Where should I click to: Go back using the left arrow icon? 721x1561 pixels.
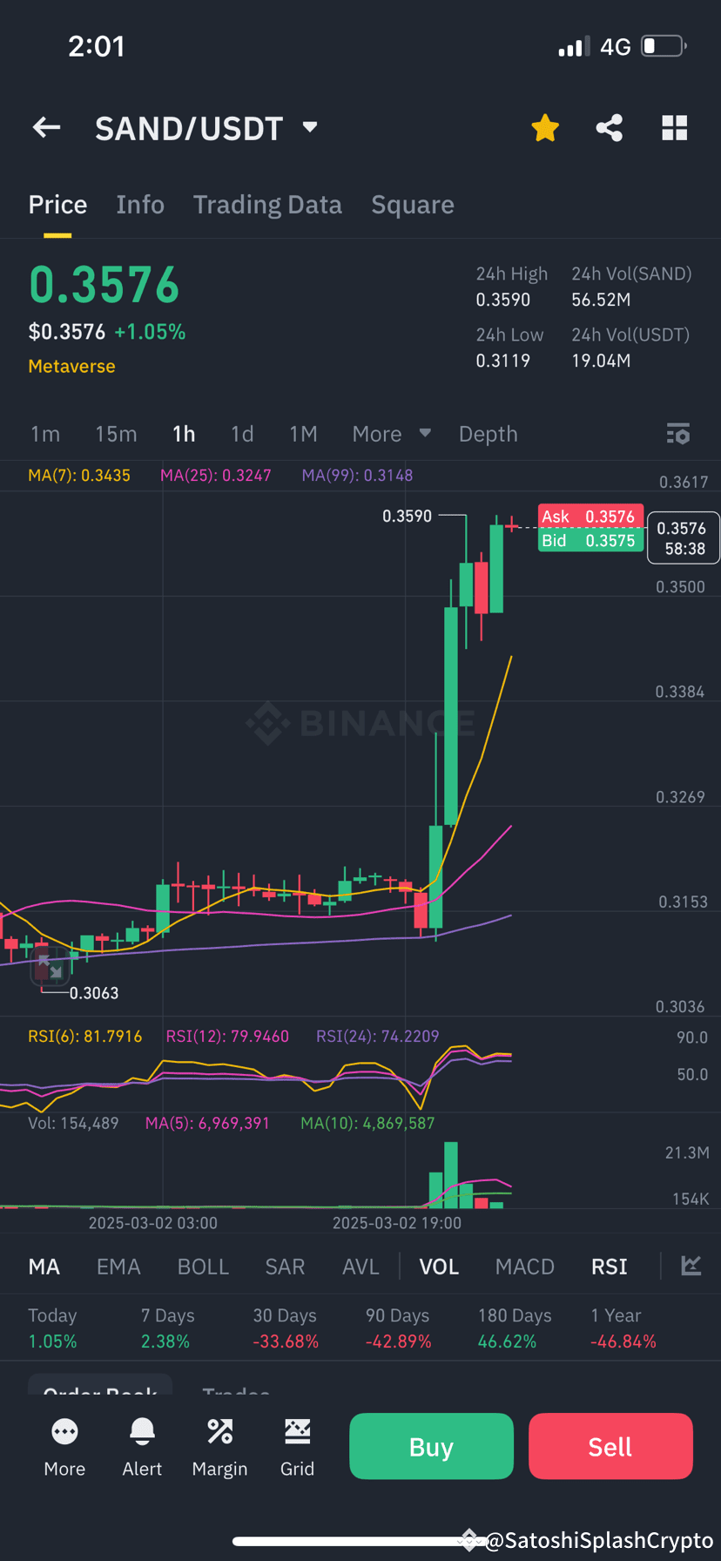pos(46,128)
